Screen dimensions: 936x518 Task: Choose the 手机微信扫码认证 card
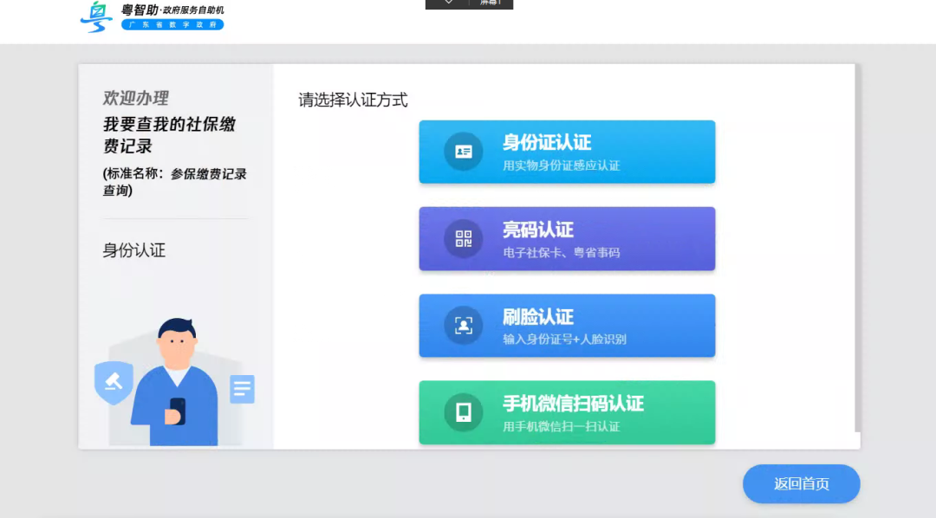567,412
